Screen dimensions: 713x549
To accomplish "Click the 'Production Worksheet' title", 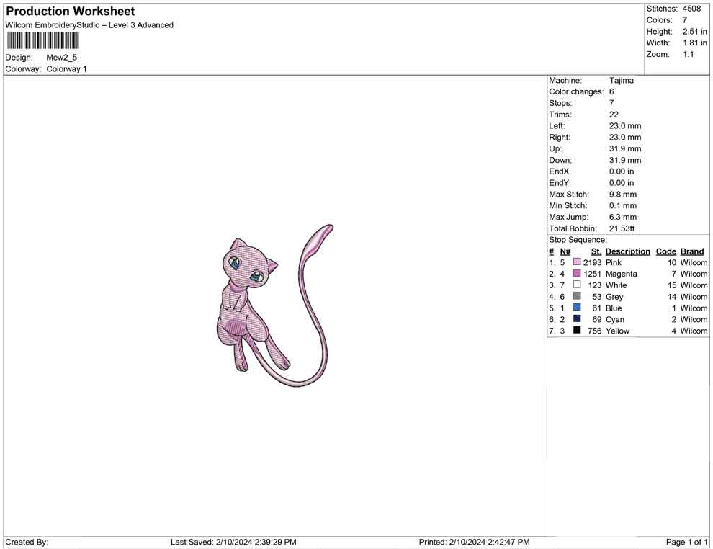I will [71, 12].
